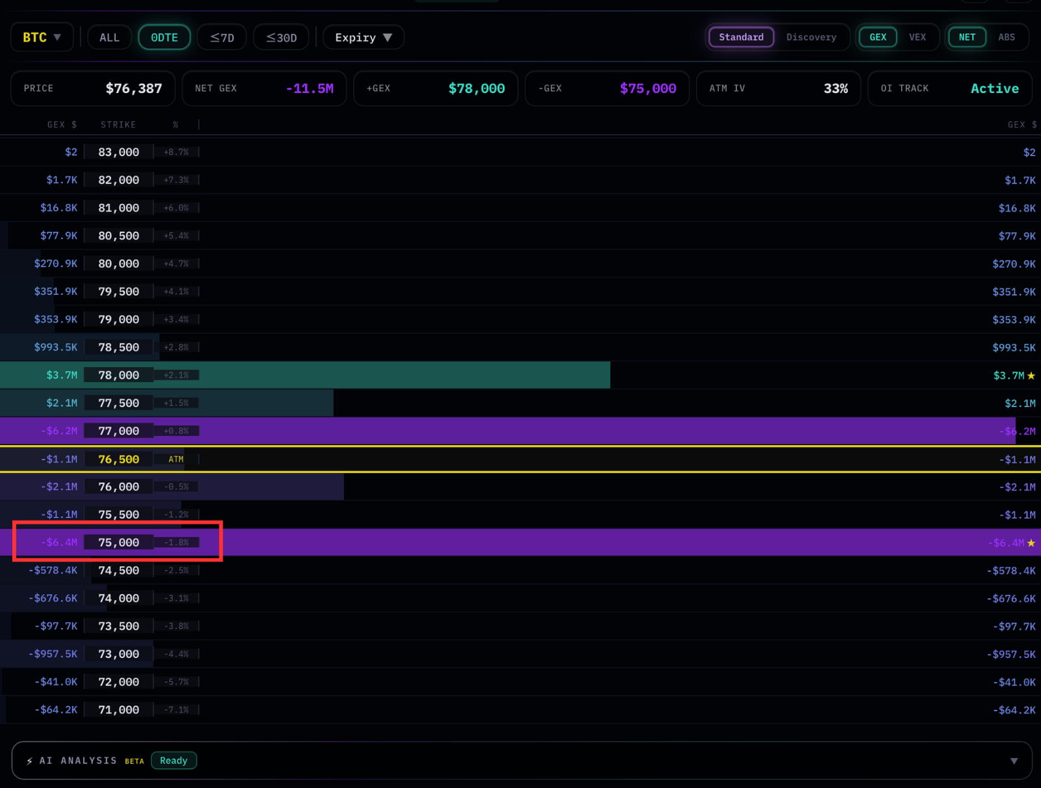The image size is (1041, 788).
Task: Select the 83,000 strike row
Action: point(520,152)
